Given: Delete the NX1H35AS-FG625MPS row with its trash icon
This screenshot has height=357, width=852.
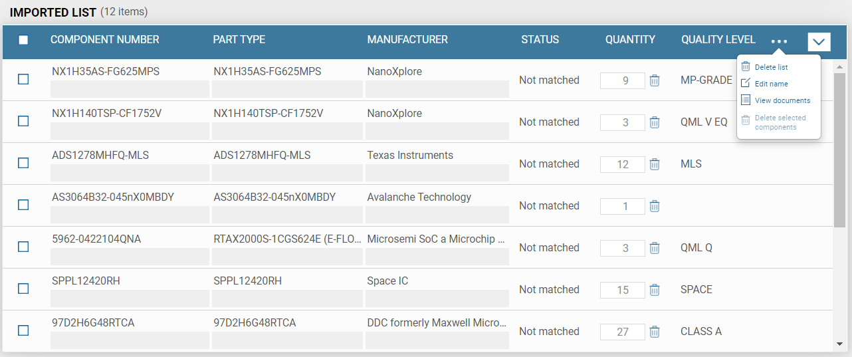Looking at the screenshot, I should pyautogui.click(x=655, y=80).
